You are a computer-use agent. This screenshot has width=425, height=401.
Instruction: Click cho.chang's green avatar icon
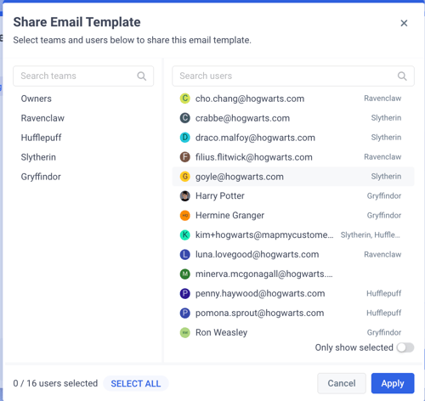coord(185,99)
